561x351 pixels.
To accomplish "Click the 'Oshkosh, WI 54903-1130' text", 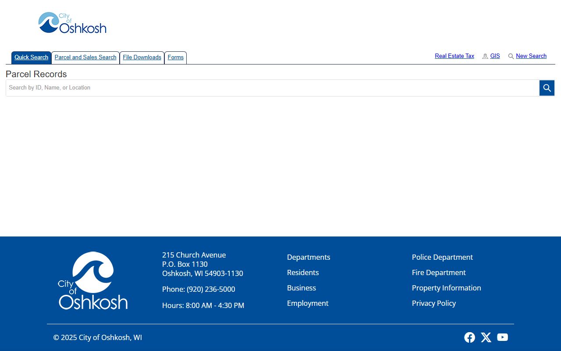I will 202,273.
